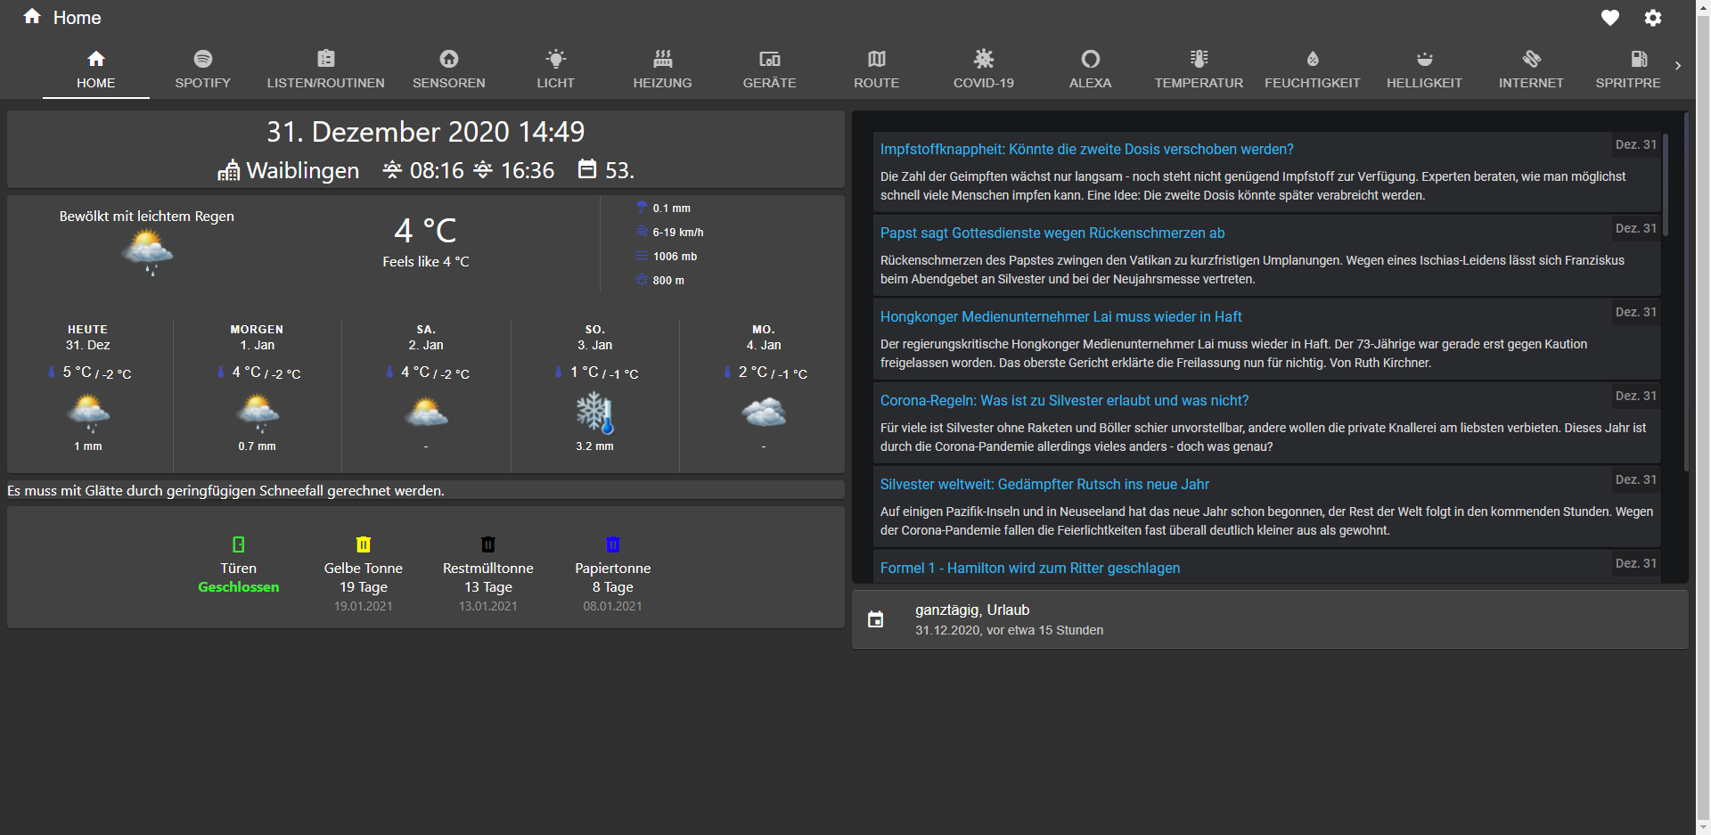
Task: Switch to the INTERNET tab
Action: point(1531,70)
